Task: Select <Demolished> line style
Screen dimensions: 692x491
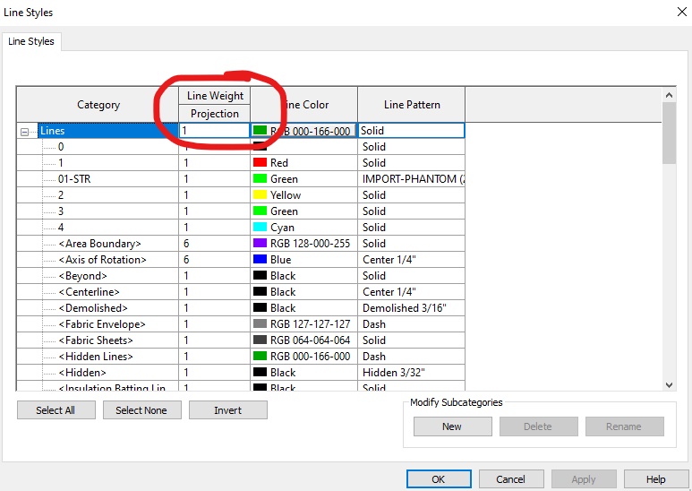Action: point(93,307)
